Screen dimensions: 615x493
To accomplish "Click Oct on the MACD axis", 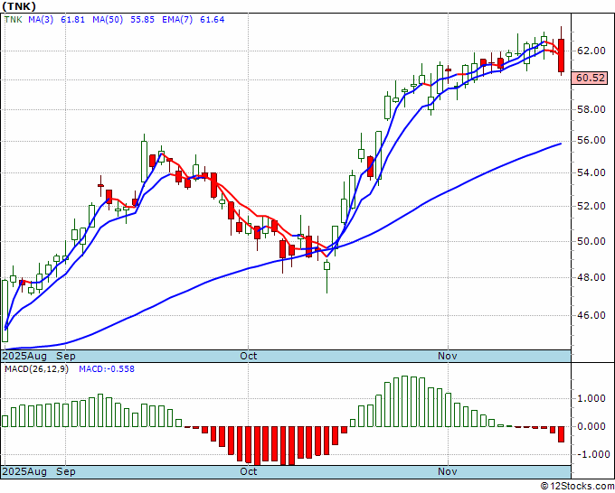I will coord(249,471).
